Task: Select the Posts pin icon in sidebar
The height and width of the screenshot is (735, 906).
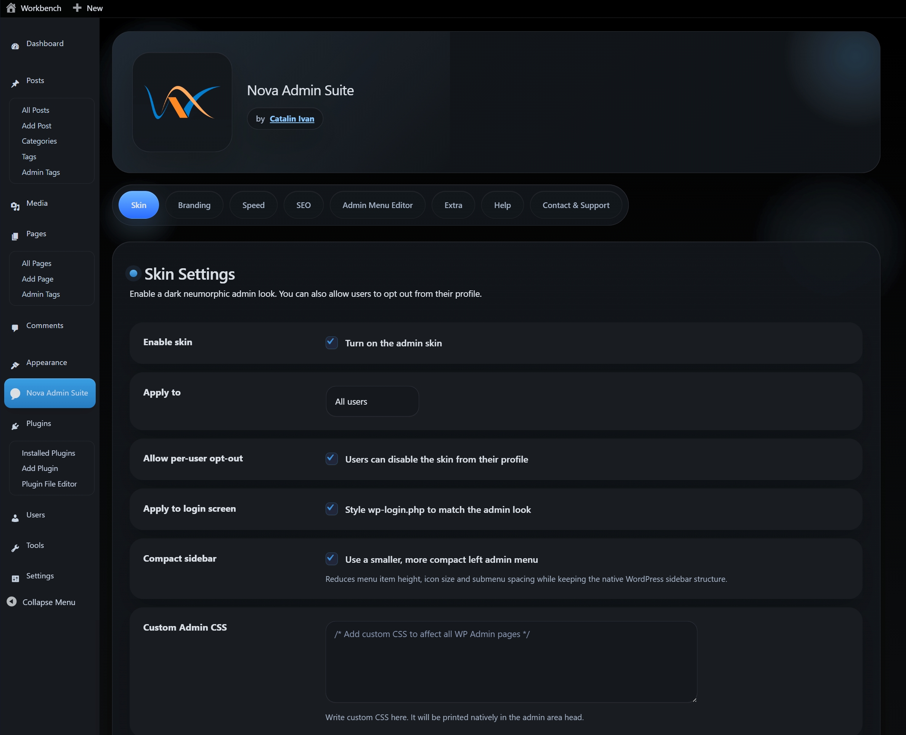Action: click(x=15, y=83)
